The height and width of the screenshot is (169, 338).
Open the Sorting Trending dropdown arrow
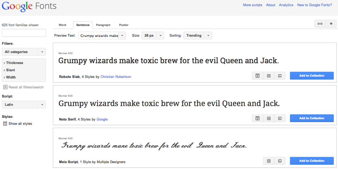tap(208, 36)
